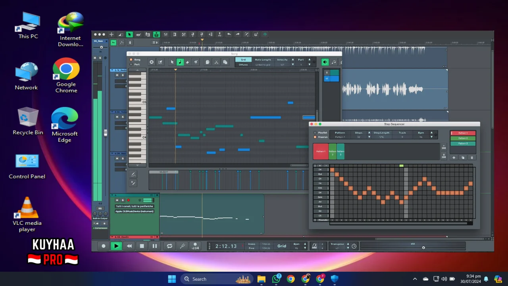Click the 2:12.13 time display
This screenshot has height=286, width=508.
[226, 246]
